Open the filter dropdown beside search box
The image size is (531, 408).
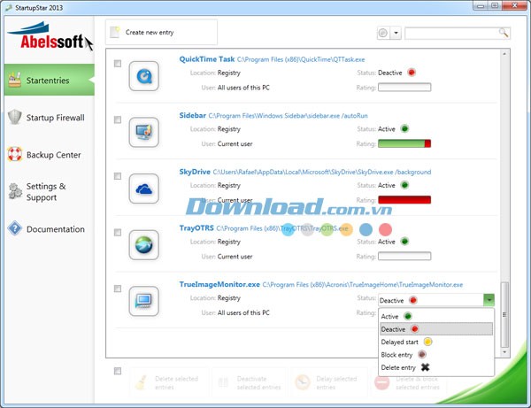(396, 33)
